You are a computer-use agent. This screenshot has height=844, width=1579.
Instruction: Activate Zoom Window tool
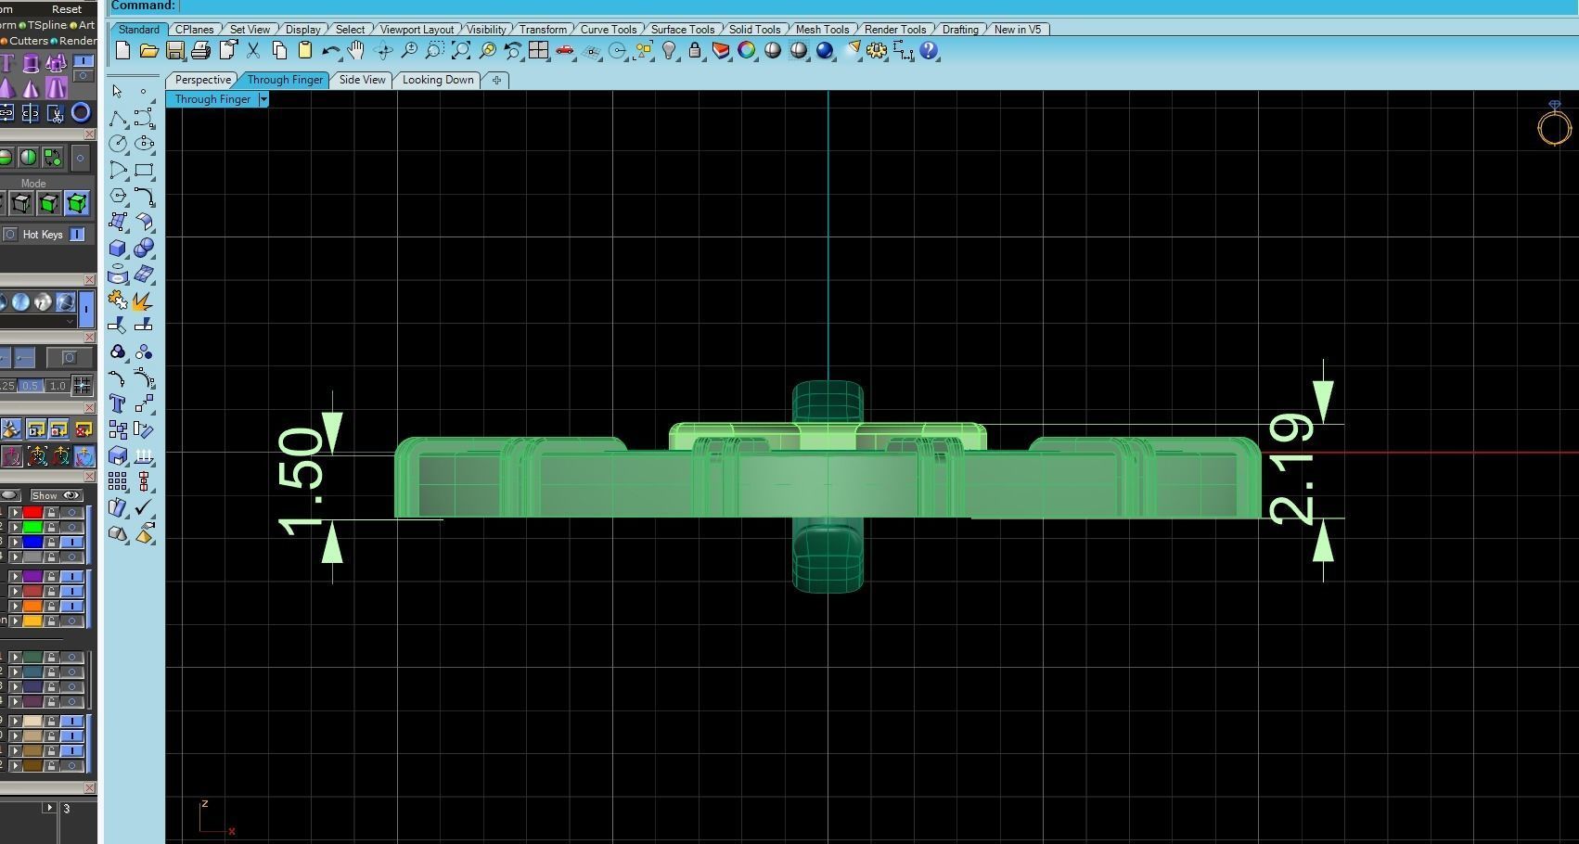coord(434,51)
